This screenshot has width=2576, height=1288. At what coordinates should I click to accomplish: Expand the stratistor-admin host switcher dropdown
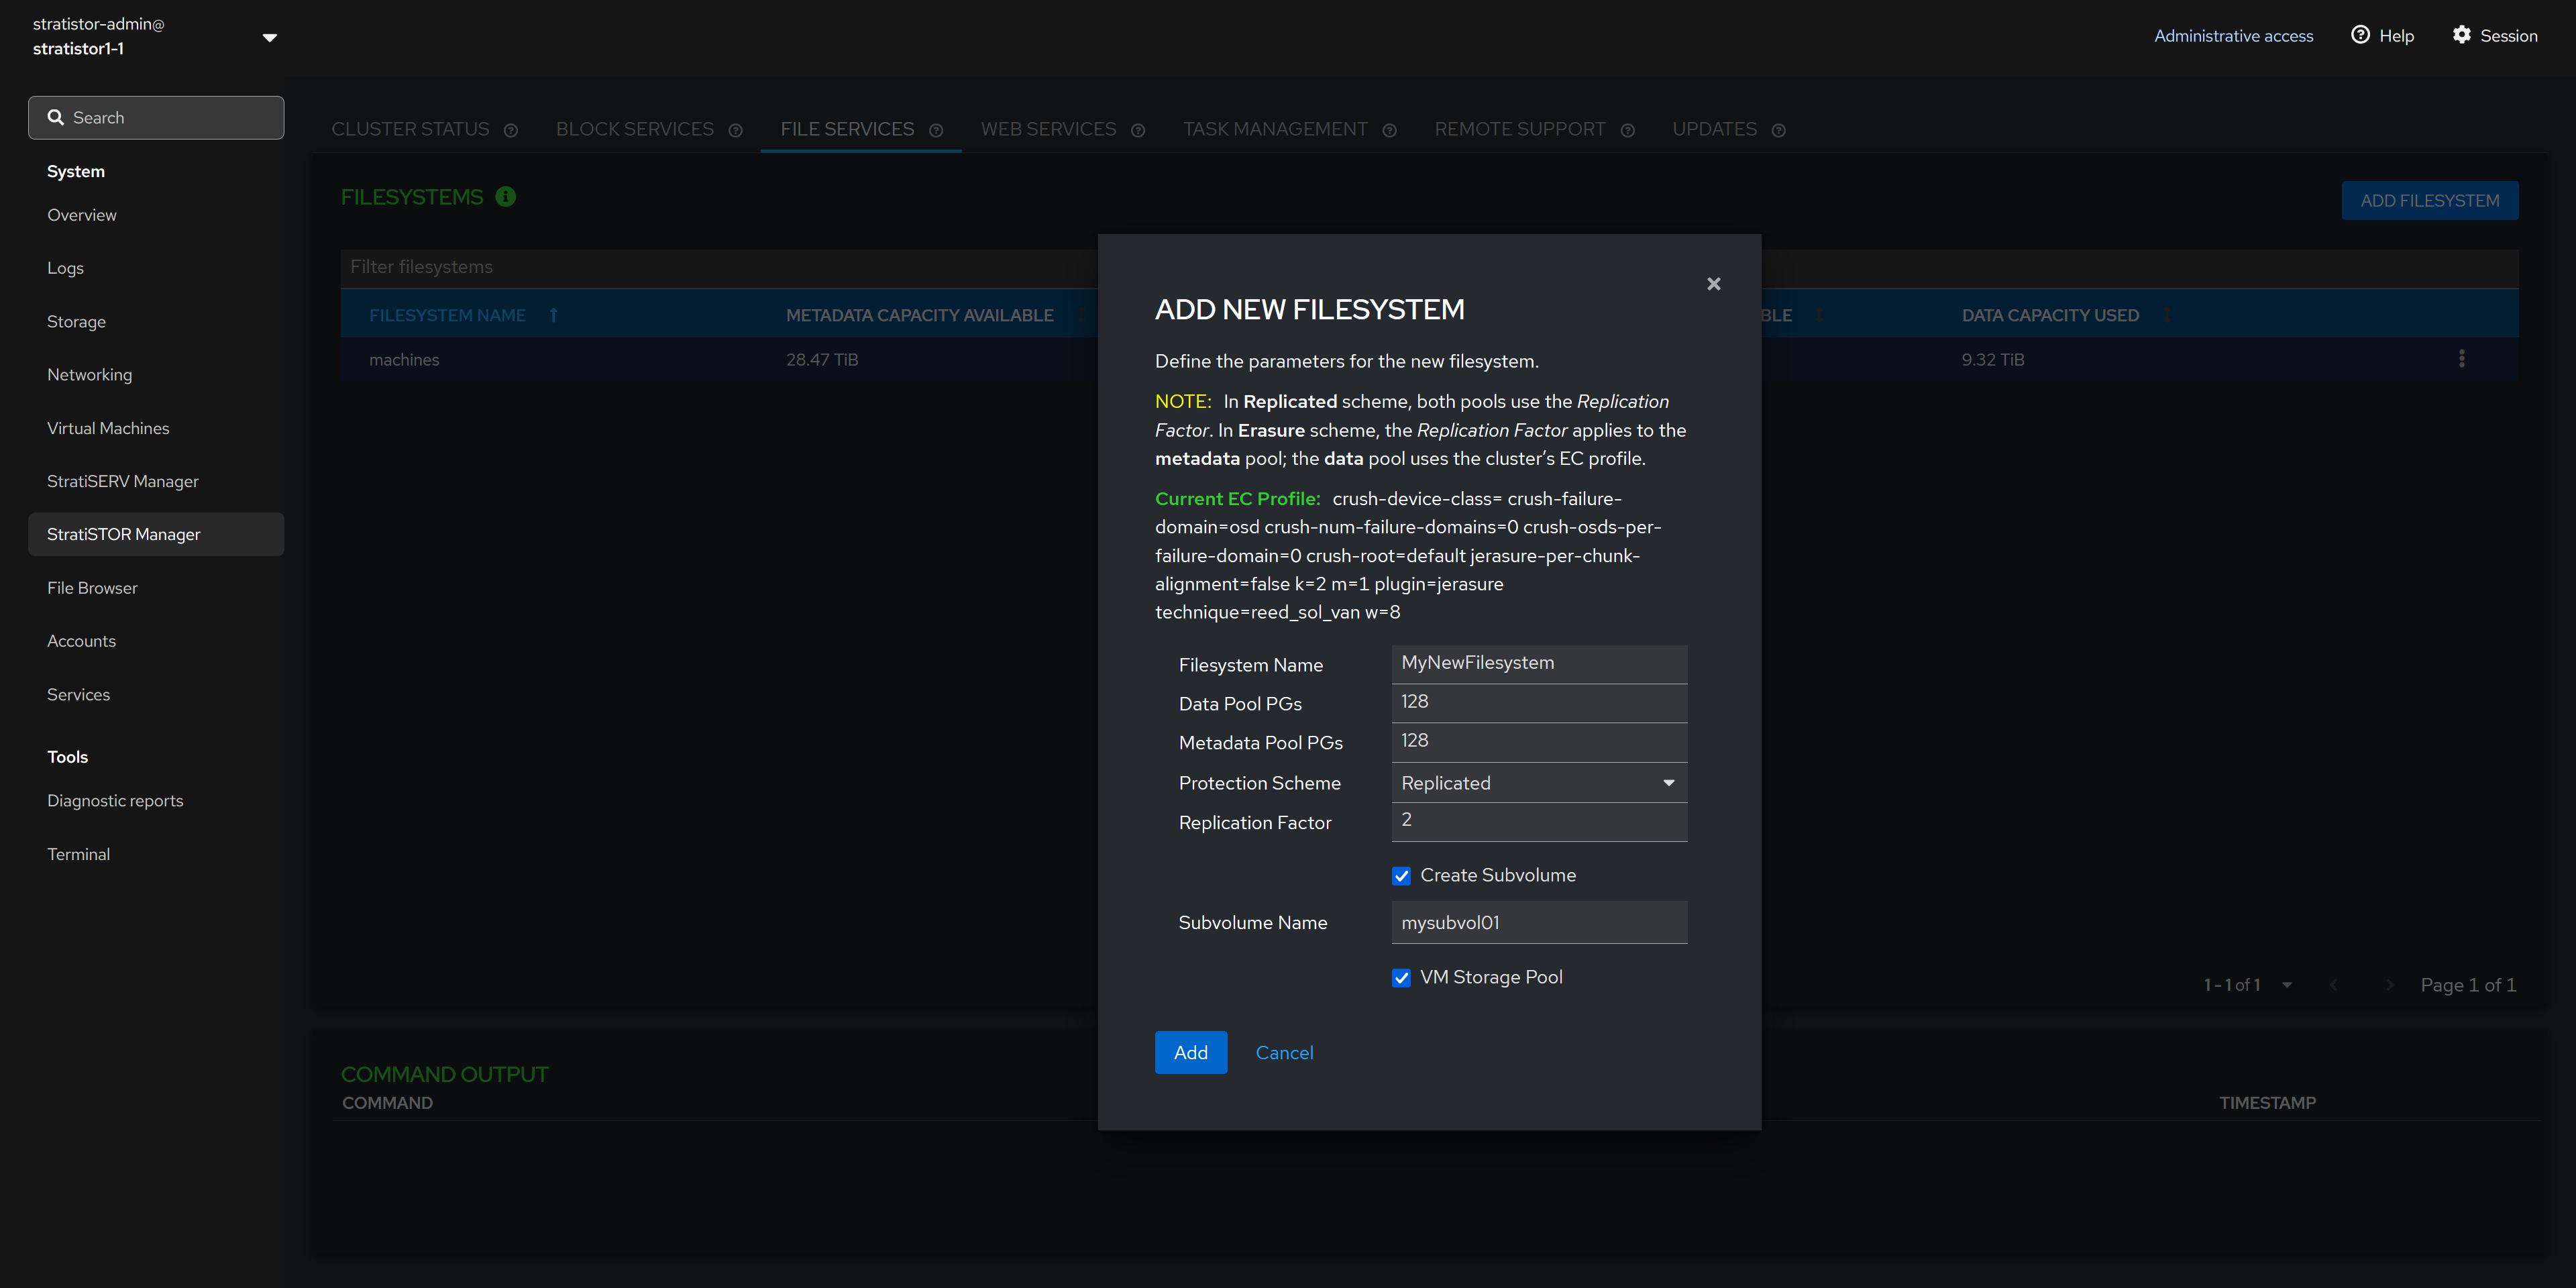pos(269,37)
